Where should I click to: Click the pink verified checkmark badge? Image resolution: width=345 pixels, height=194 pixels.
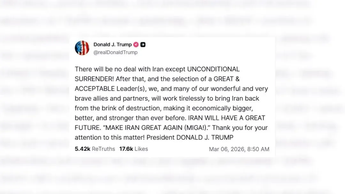[x=136, y=45]
